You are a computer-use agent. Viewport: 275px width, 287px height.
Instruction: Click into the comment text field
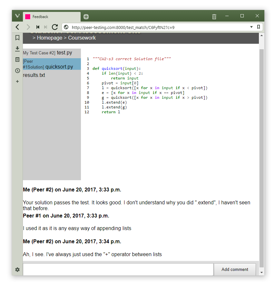point(118,269)
